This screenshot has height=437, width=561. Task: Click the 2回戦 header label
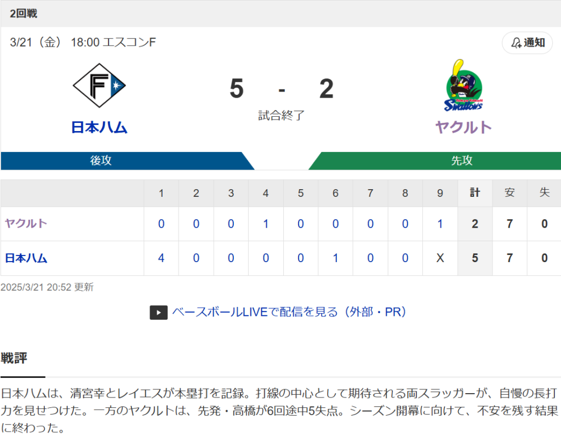[24, 14]
